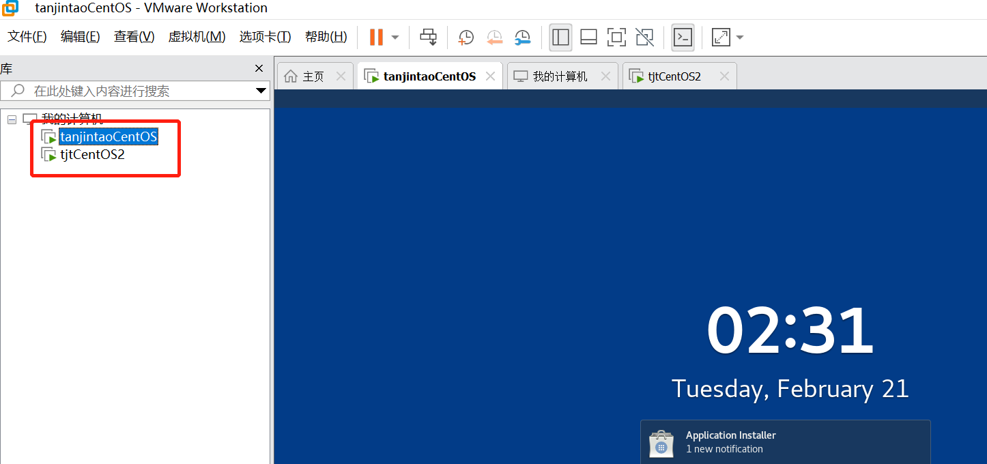The image size is (987, 464).
Task: Close the 主页 tab
Action: tap(341, 76)
